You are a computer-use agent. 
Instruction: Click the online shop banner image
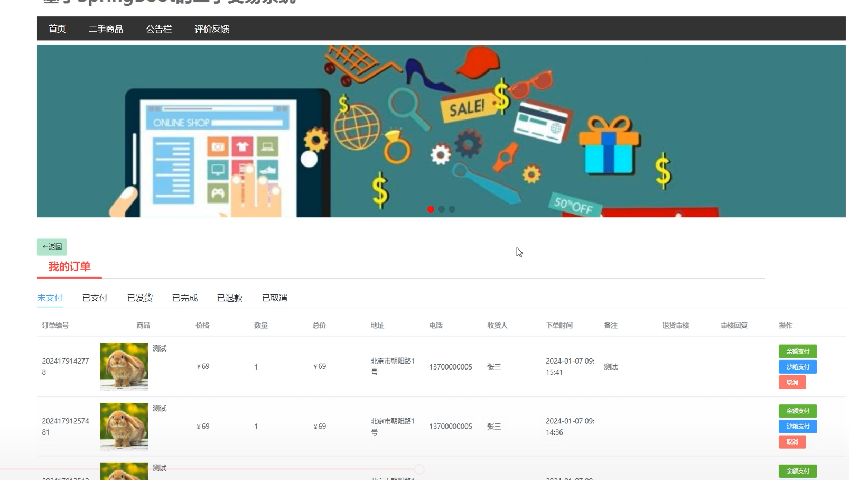point(441,131)
